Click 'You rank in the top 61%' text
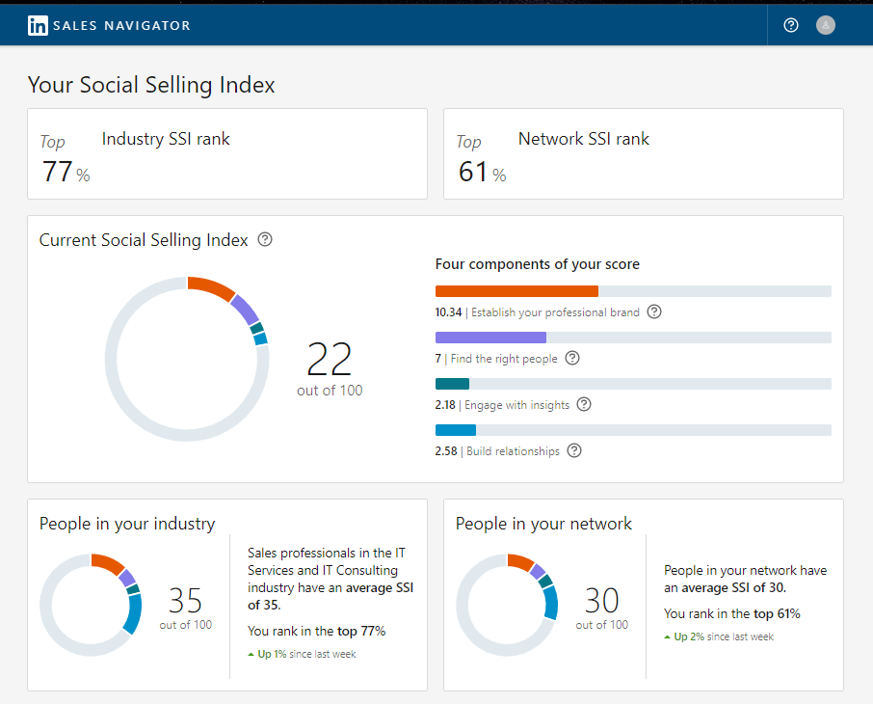873x704 pixels. [x=732, y=613]
